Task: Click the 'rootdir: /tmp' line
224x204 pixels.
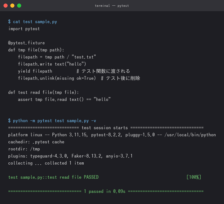Action: [x=24, y=149]
